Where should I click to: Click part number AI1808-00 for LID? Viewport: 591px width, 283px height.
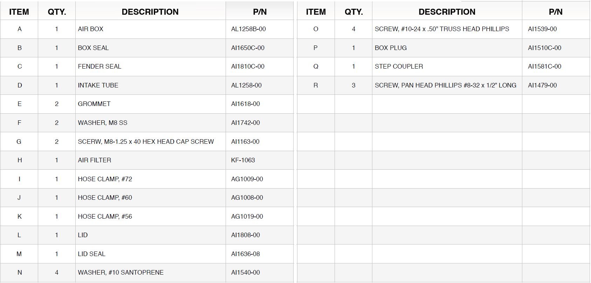tap(246, 235)
